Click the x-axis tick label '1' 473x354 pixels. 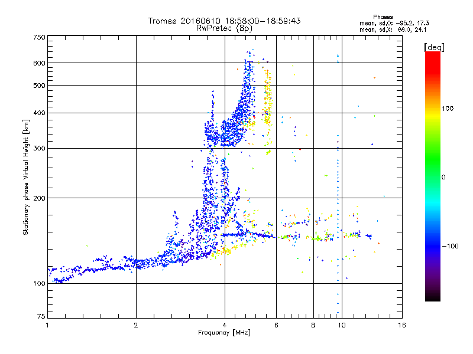[x=47, y=325]
